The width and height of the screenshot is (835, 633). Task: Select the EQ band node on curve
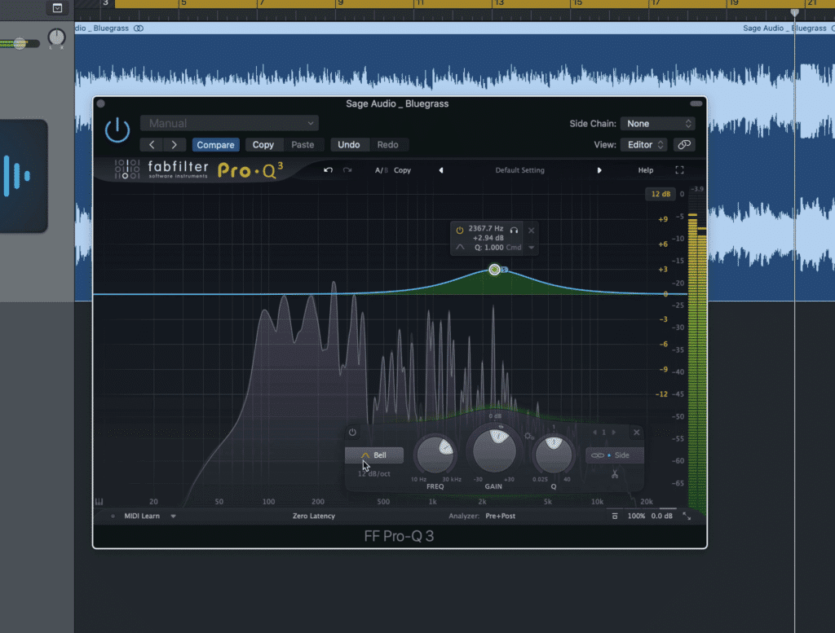[x=494, y=270]
